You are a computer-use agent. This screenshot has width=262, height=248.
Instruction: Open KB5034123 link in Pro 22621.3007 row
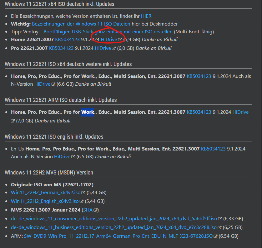pyautogui.click(x=61, y=48)
